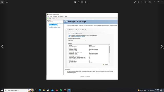Select Configure Surround, PhysX tree item
The height and width of the screenshot is (92, 164).
[55, 27]
